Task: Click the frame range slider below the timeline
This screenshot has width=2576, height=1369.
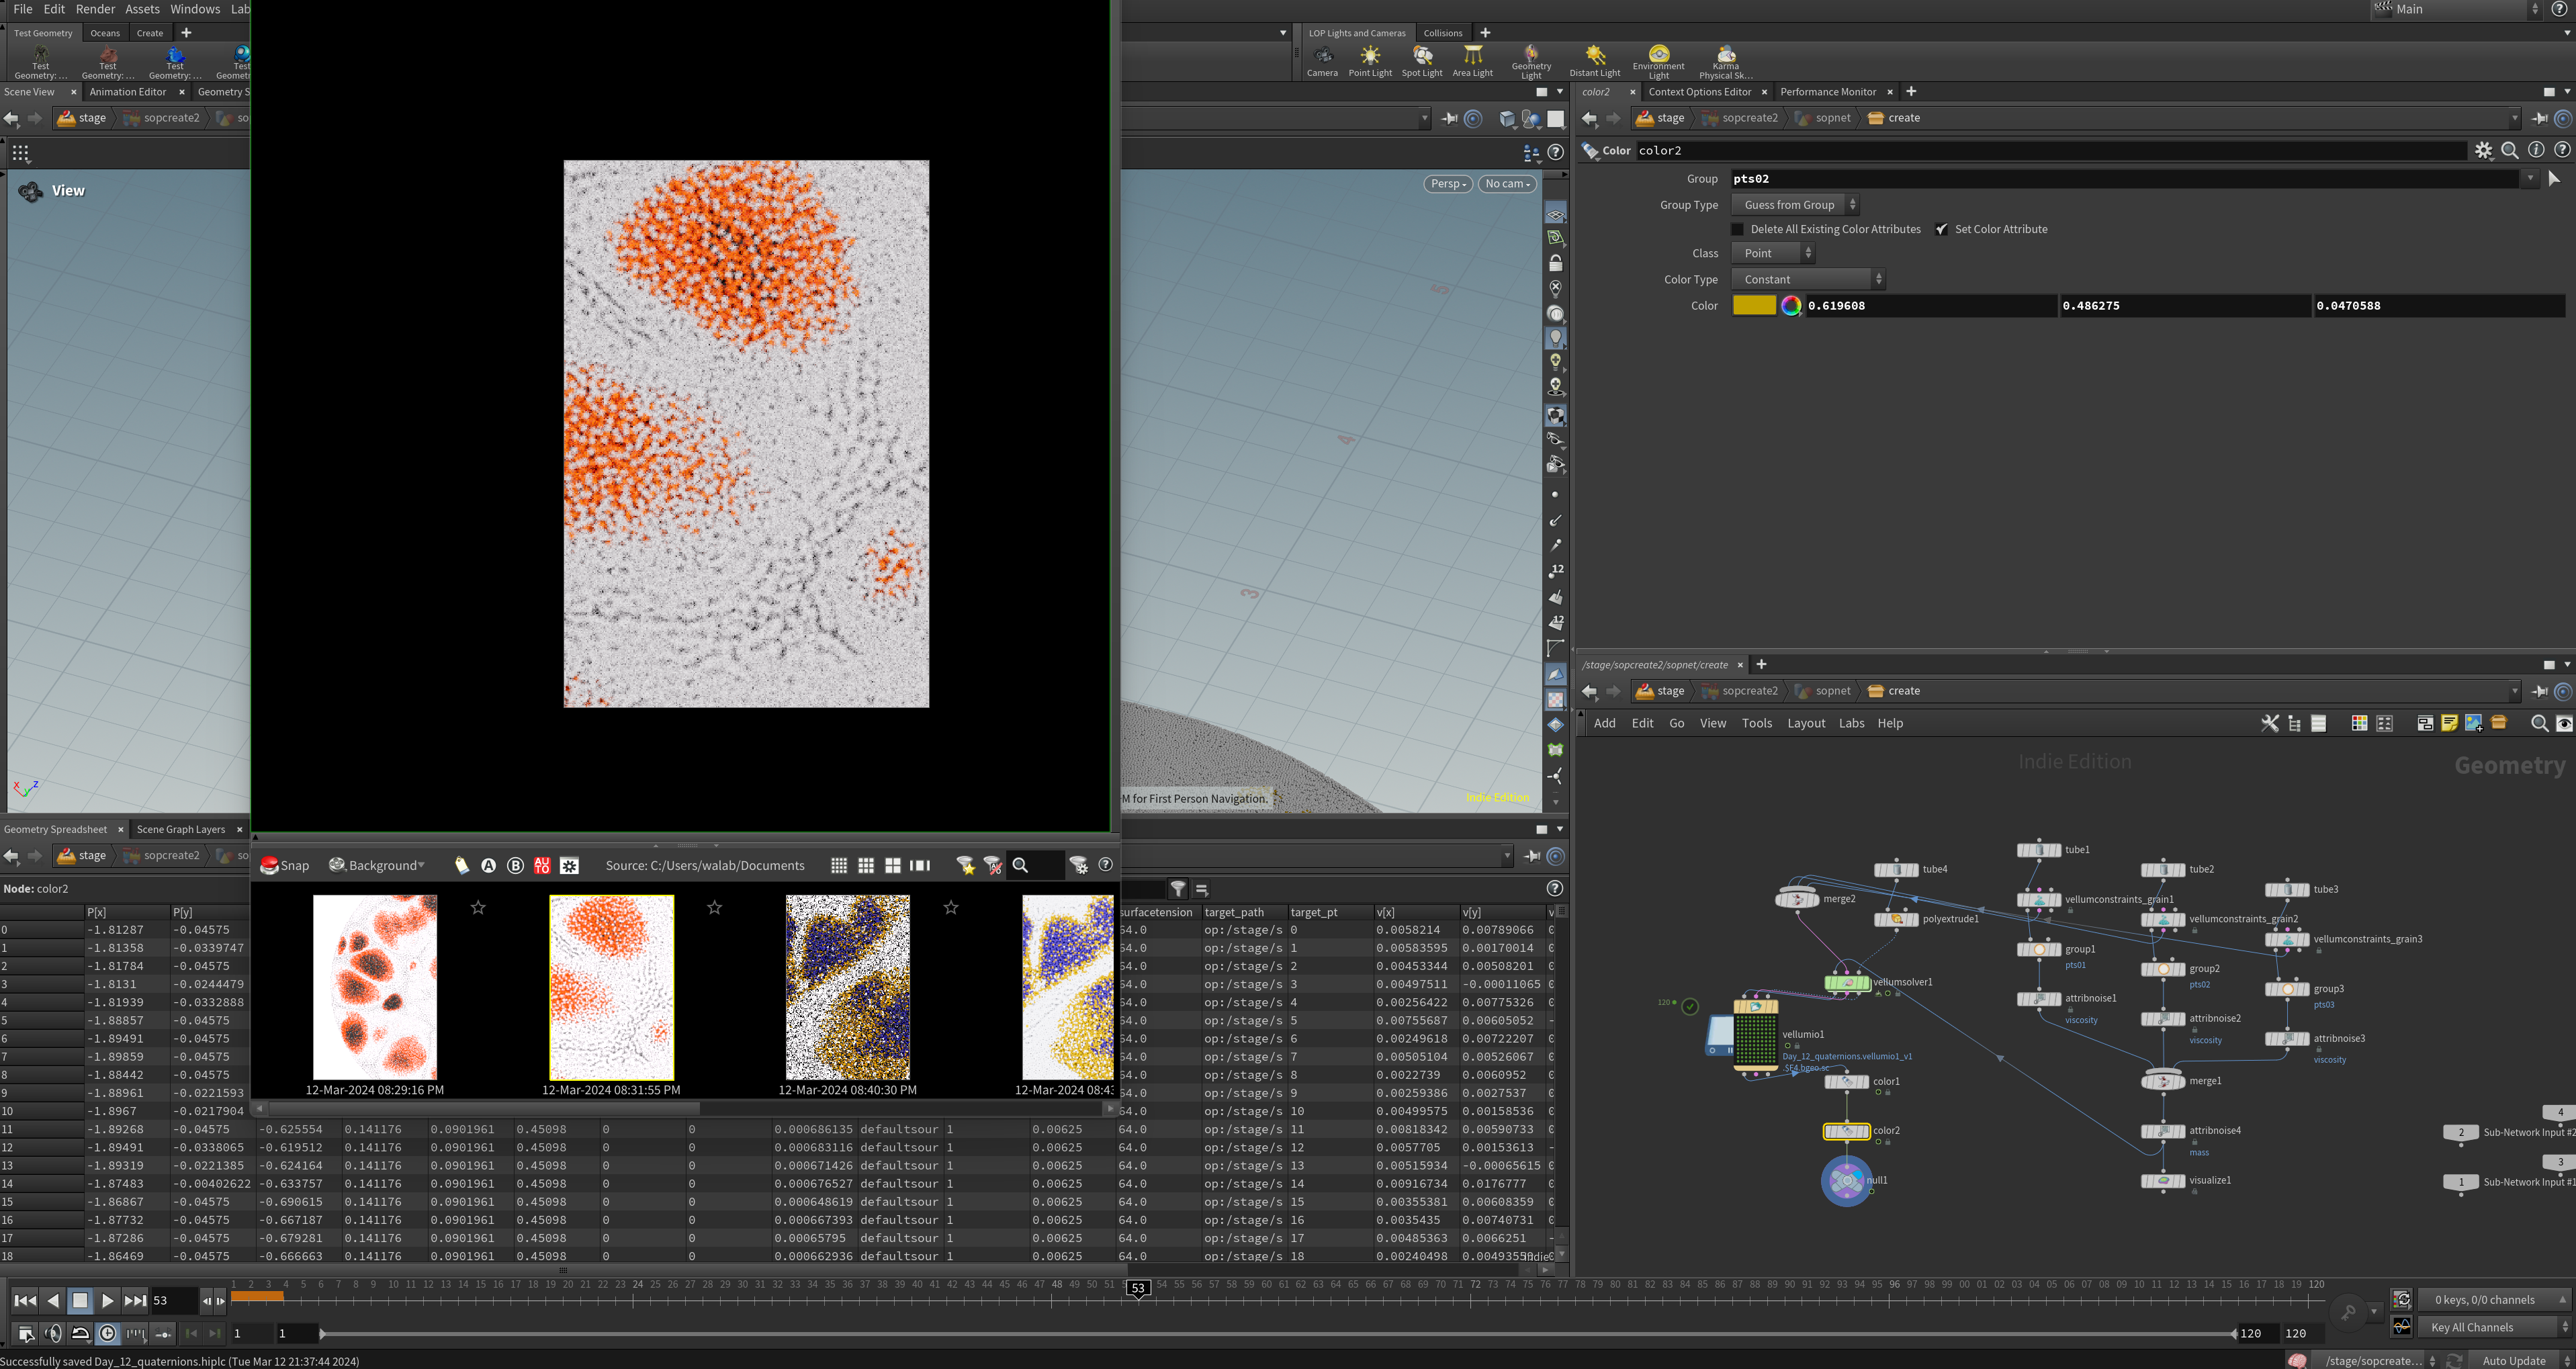Action: [x=1278, y=1334]
